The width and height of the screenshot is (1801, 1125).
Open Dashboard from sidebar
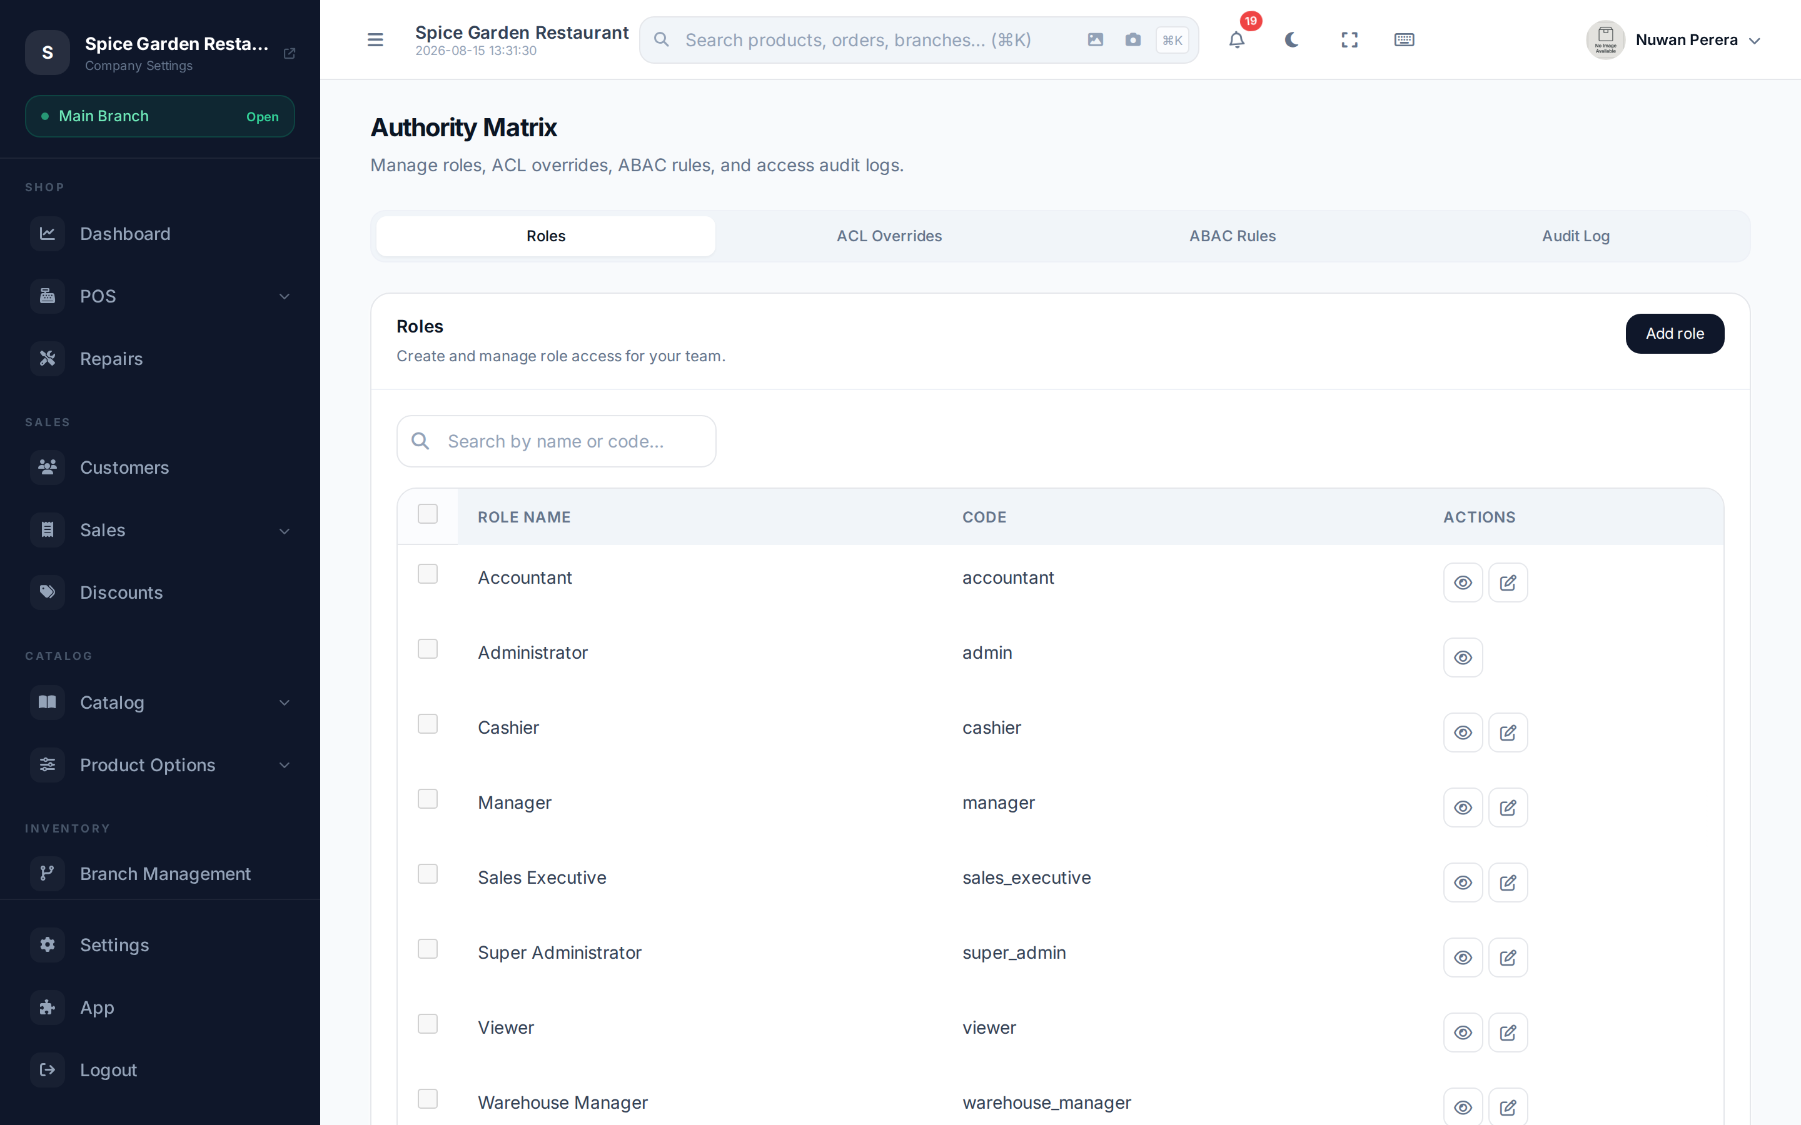(x=160, y=234)
